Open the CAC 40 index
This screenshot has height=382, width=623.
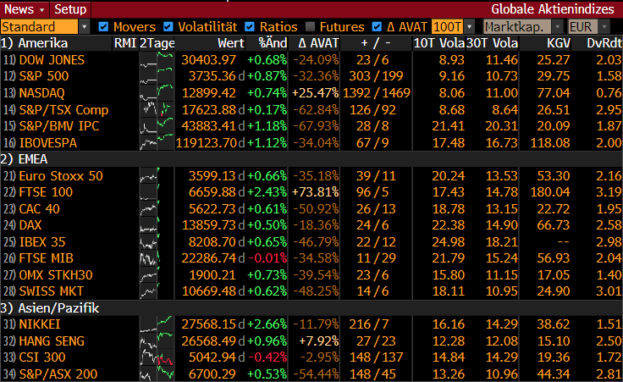(x=39, y=208)
